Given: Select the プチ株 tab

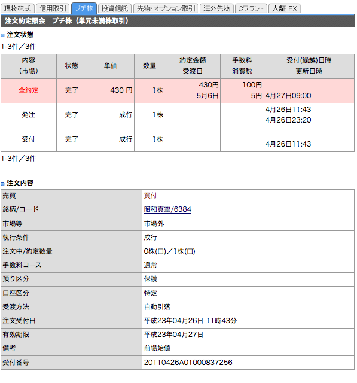Looking at the screenshot, I should (x=84, y=8).
